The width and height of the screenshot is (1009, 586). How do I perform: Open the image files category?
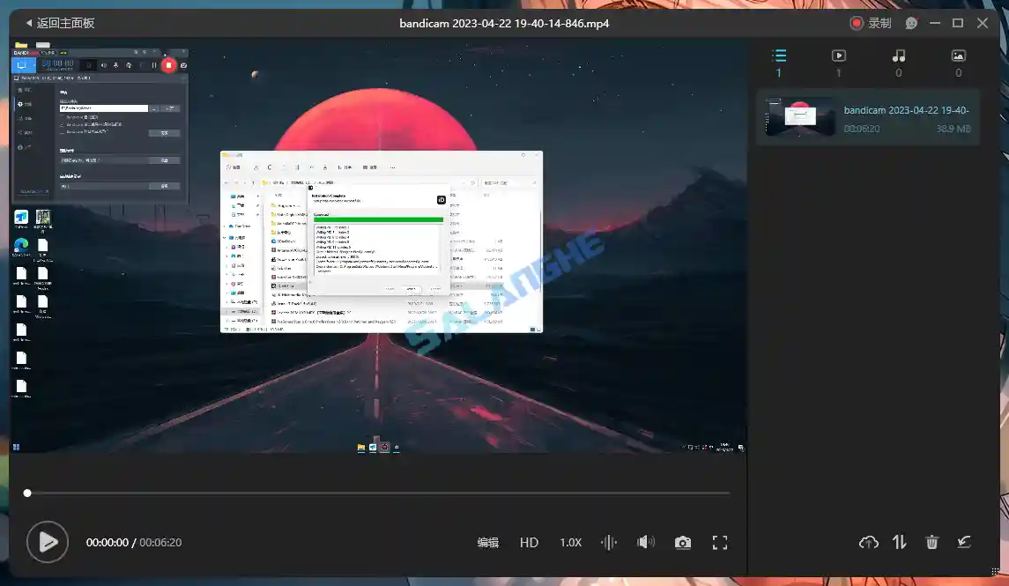(x=958, y=55)
